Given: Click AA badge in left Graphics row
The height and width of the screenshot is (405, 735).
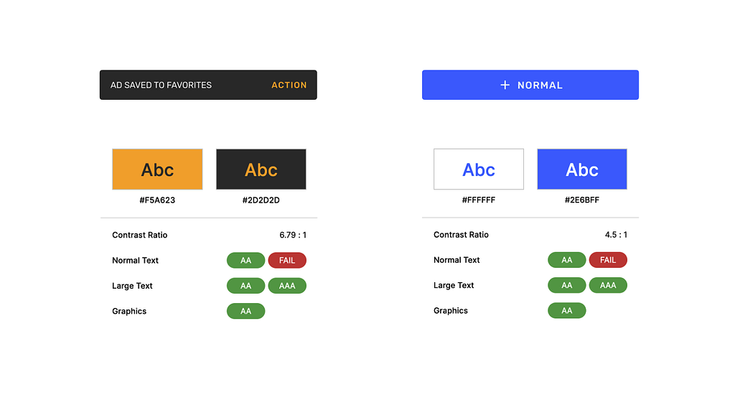Looking at the screenshot, I should click(x=245, y=311).
